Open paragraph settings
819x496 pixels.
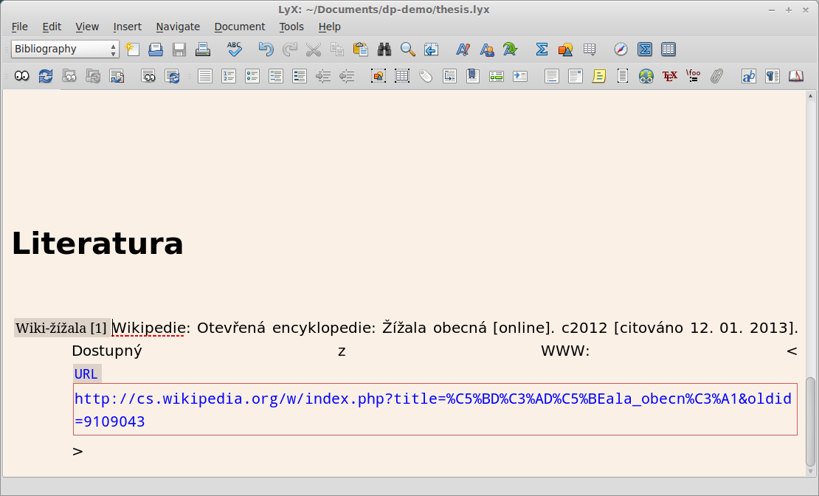point(773,76)
